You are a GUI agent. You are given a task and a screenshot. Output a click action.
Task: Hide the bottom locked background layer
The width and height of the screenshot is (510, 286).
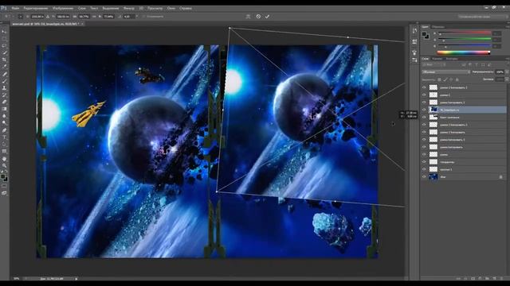[424, 176]
